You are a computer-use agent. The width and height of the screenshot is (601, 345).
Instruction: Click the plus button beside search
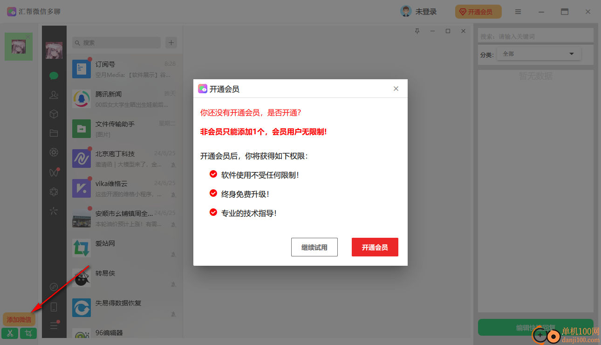click(x=171, y=42)
